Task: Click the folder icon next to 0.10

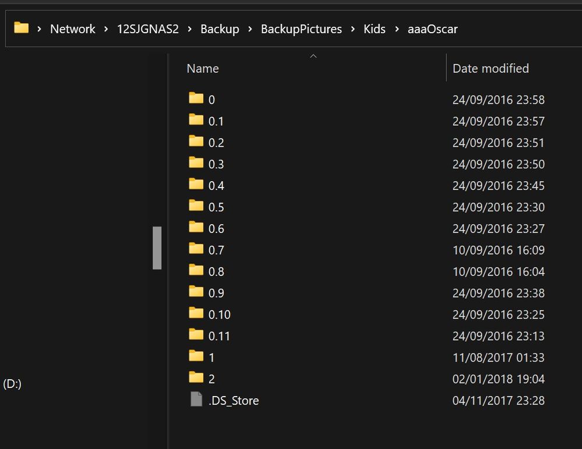Action: click(196, 314)
